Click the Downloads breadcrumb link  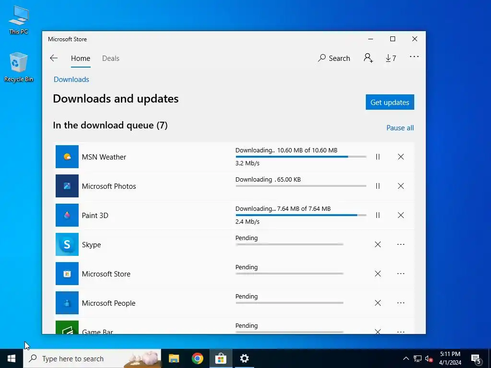tap(71, 80)
